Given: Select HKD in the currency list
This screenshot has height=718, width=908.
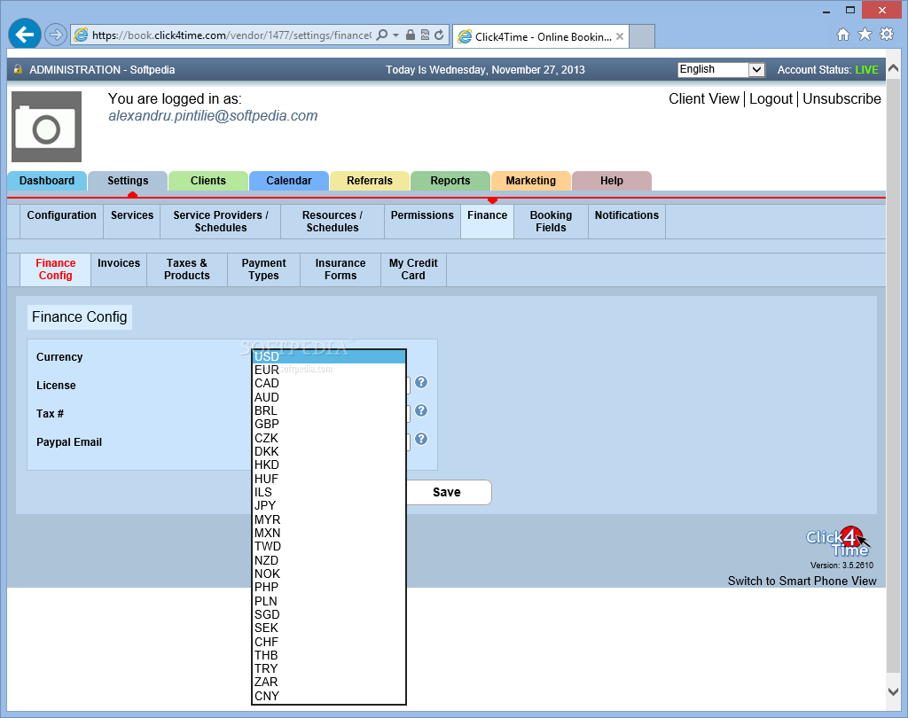Looking at the screenshot, I should pos(329,465).
